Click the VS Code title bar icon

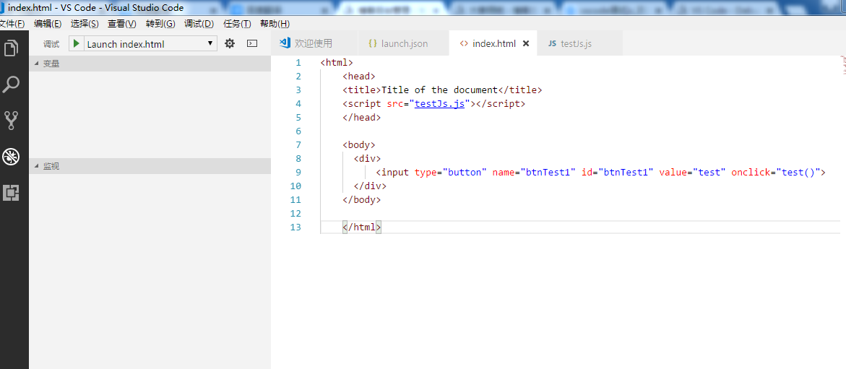(3, 7)
